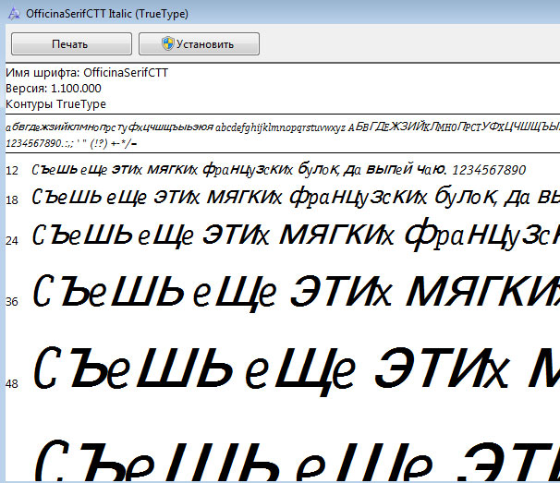Viewport: 560px width, 483px height.
Task: Click the size label 12
Action: click(12, 171)
